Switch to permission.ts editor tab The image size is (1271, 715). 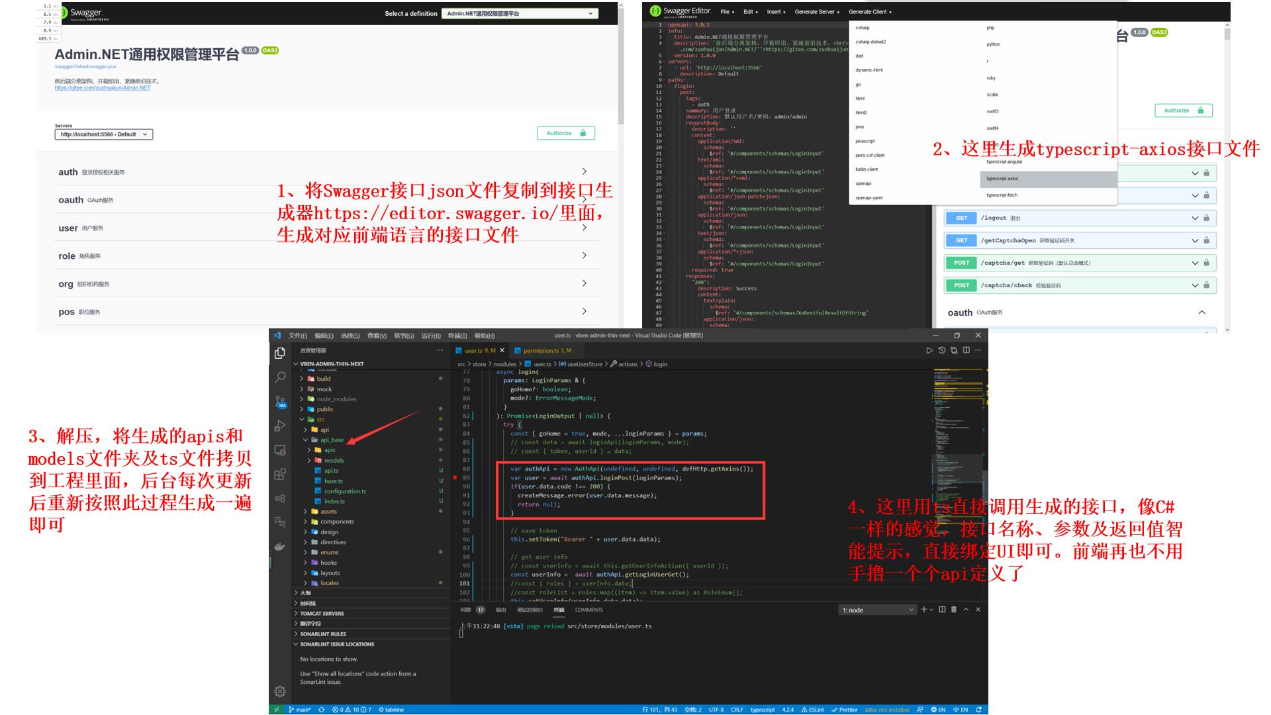coord(541,350)
